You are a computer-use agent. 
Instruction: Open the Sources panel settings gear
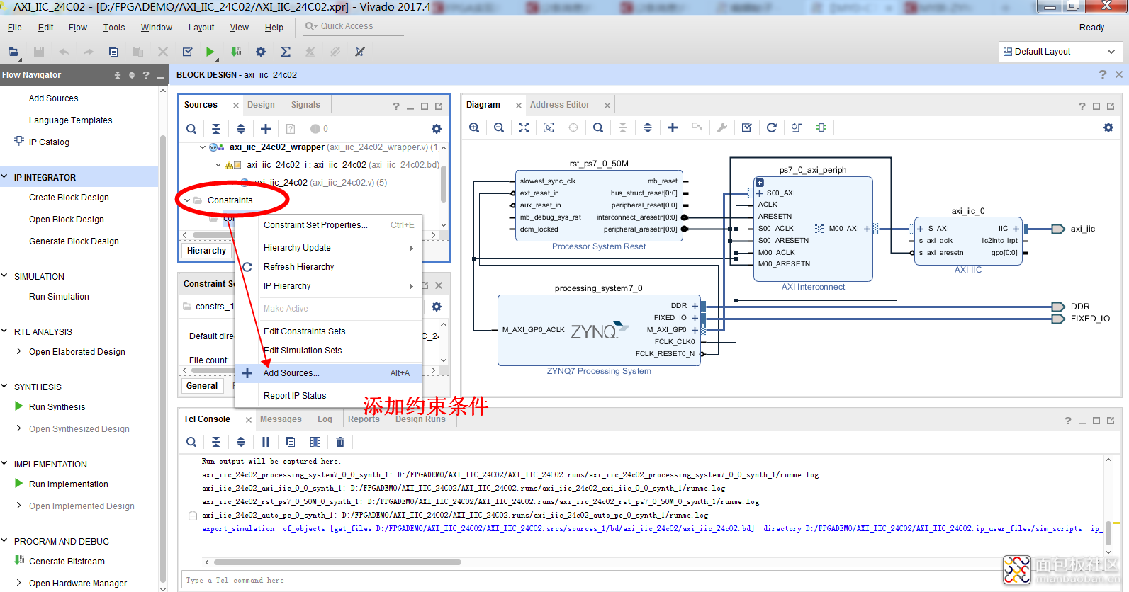tap(437, 129)
